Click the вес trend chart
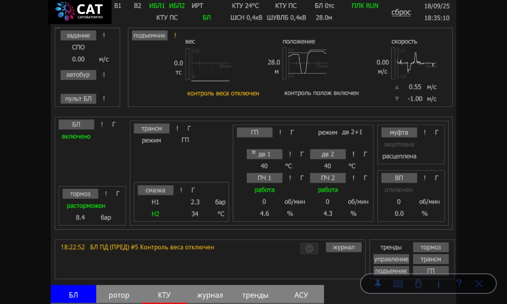The height and width of the screenshot is (304, 507). [212, 65]
